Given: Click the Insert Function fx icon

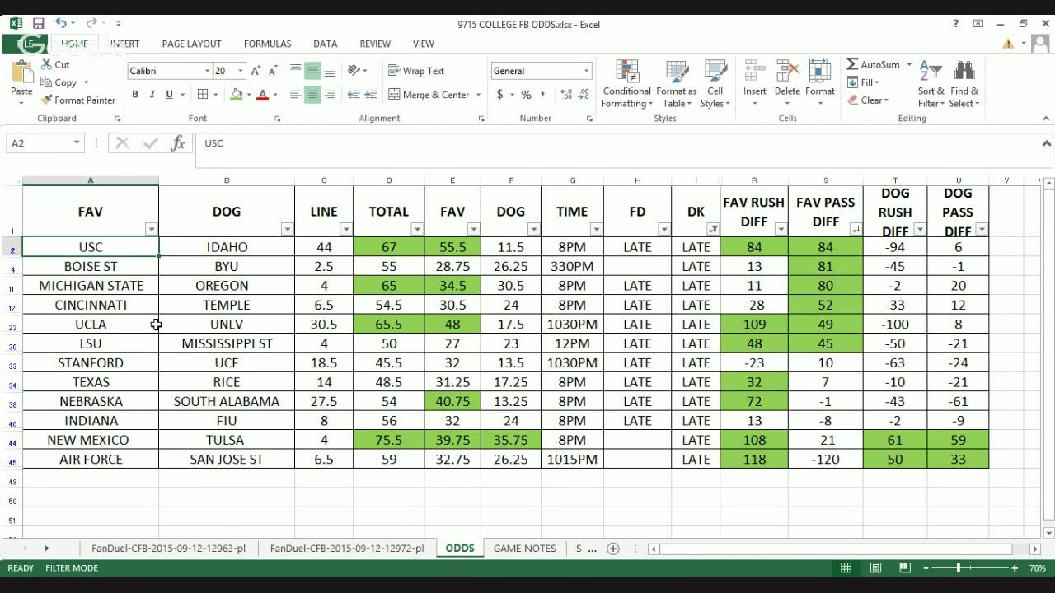Looking at the screenshot, I should coord(178,143).
